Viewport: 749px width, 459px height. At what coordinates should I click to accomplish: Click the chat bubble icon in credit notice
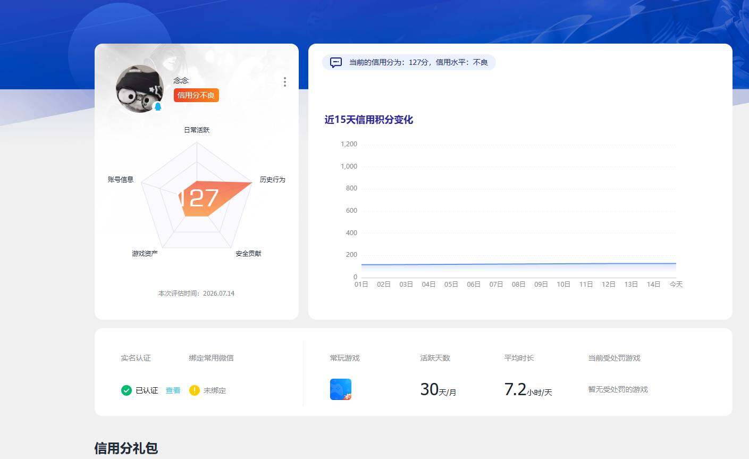coord(336,63)
